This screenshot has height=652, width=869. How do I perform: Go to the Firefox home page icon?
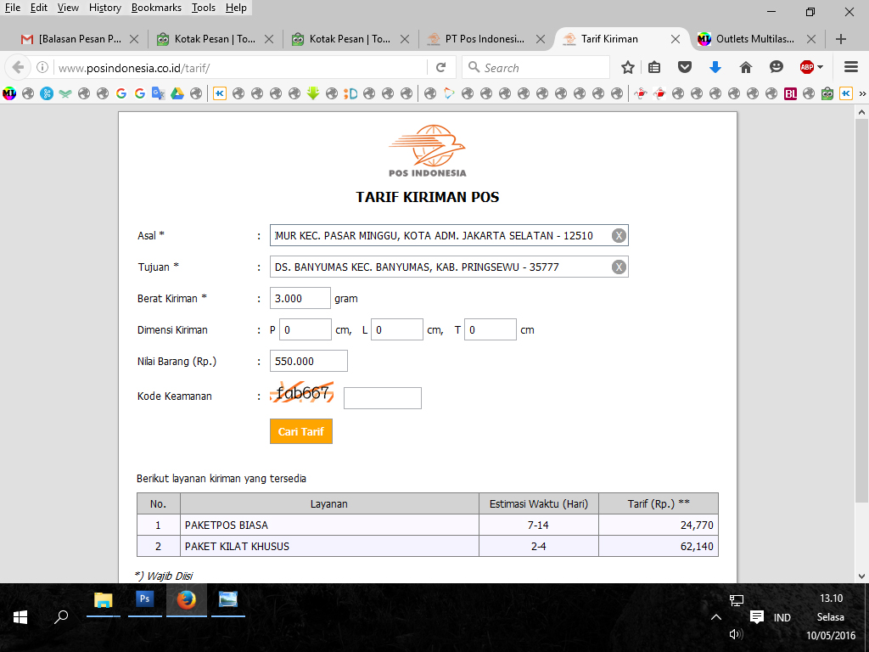point(746,68)
